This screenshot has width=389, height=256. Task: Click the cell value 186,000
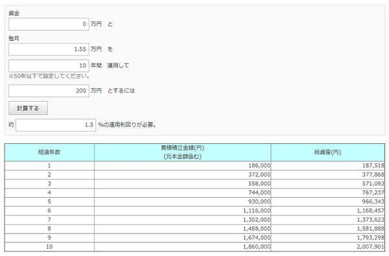click(259, 166)
